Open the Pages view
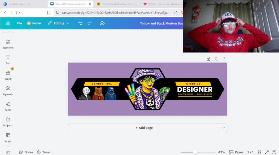279x155 pixels. 236,152
